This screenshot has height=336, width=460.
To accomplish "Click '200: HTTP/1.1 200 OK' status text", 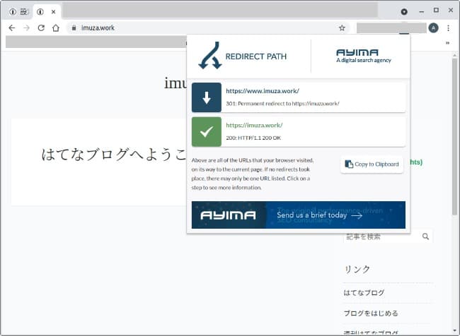I will click(253, 138).
